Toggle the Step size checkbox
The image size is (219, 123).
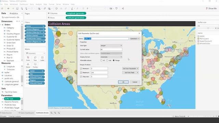(81, 77)
